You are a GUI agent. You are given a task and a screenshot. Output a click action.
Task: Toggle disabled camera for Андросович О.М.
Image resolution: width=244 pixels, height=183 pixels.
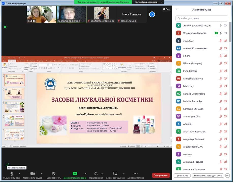click(225, 147)
